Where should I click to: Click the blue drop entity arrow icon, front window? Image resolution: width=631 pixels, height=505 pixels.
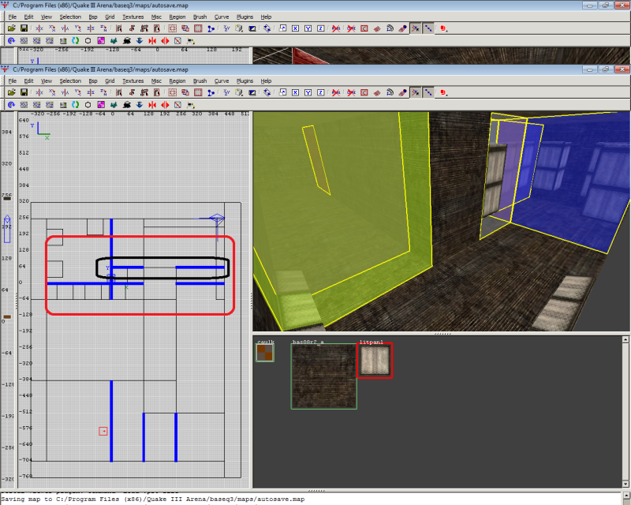pyautogui.click(x=140, y=105)
